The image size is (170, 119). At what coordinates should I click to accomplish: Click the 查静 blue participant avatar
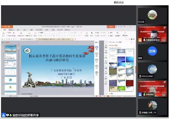152,51
